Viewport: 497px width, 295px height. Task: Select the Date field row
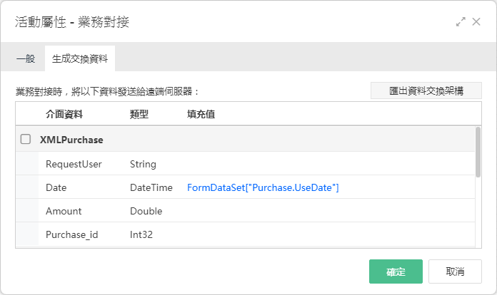coord(245,187)
